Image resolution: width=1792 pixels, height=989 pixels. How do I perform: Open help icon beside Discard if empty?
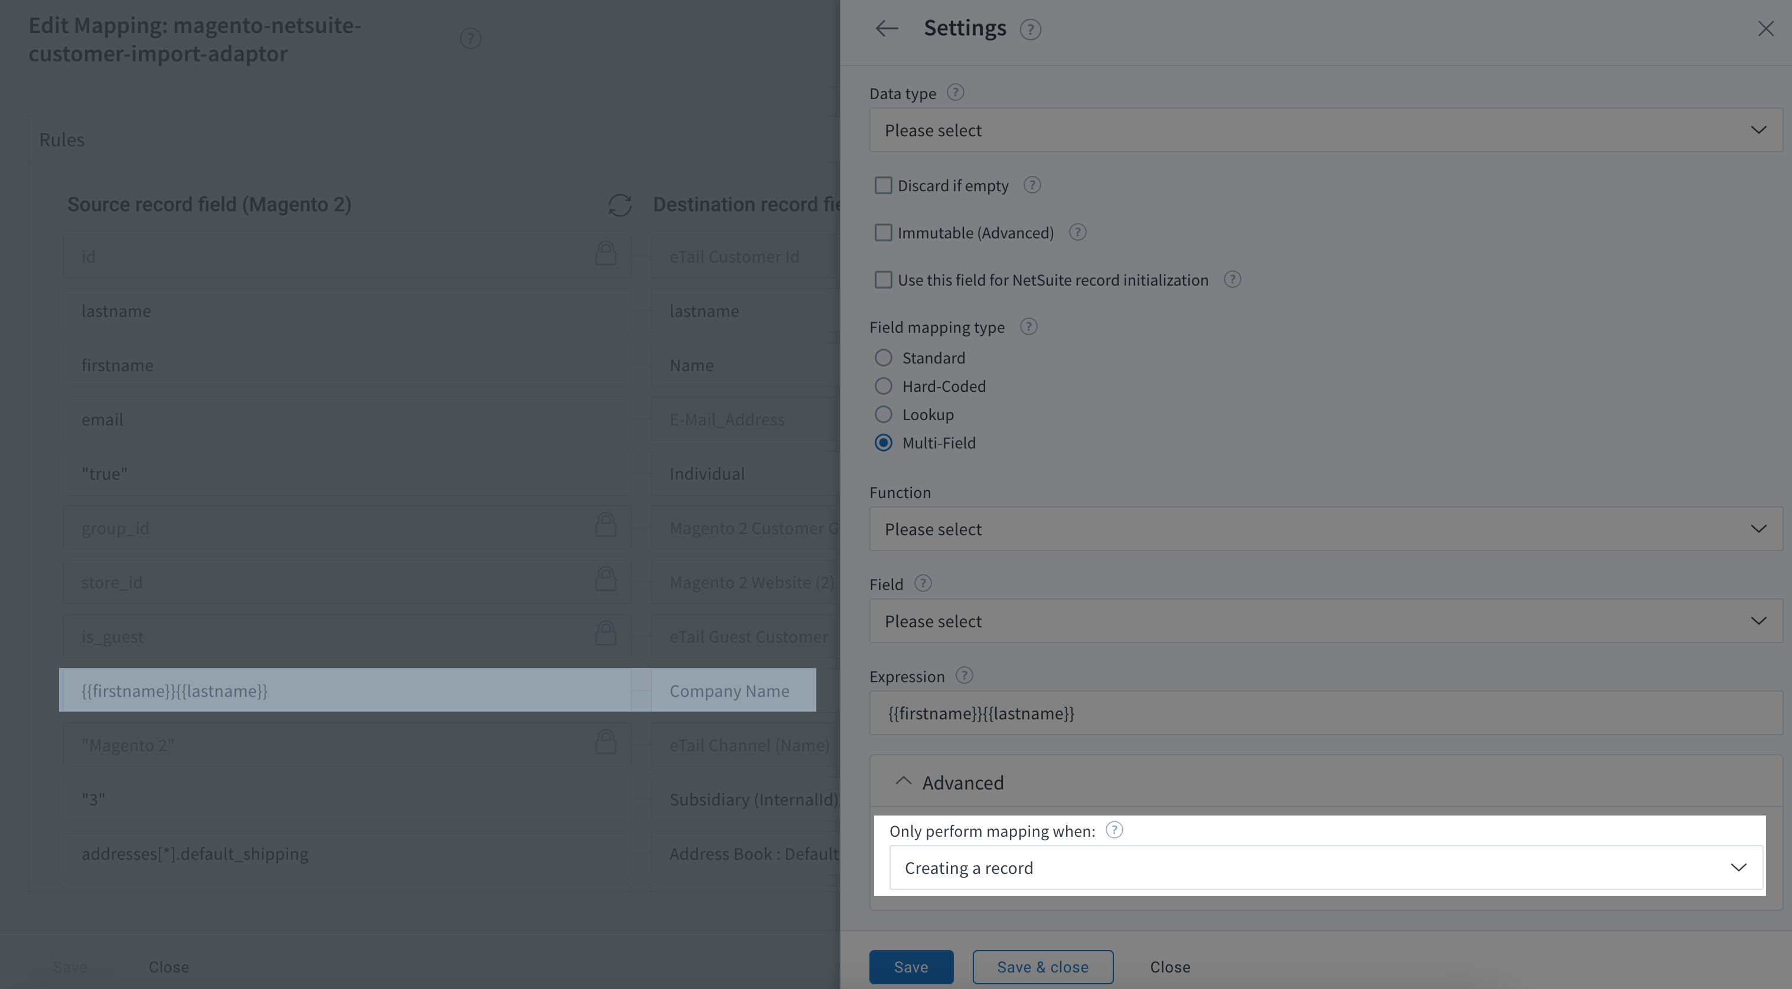1032,185
